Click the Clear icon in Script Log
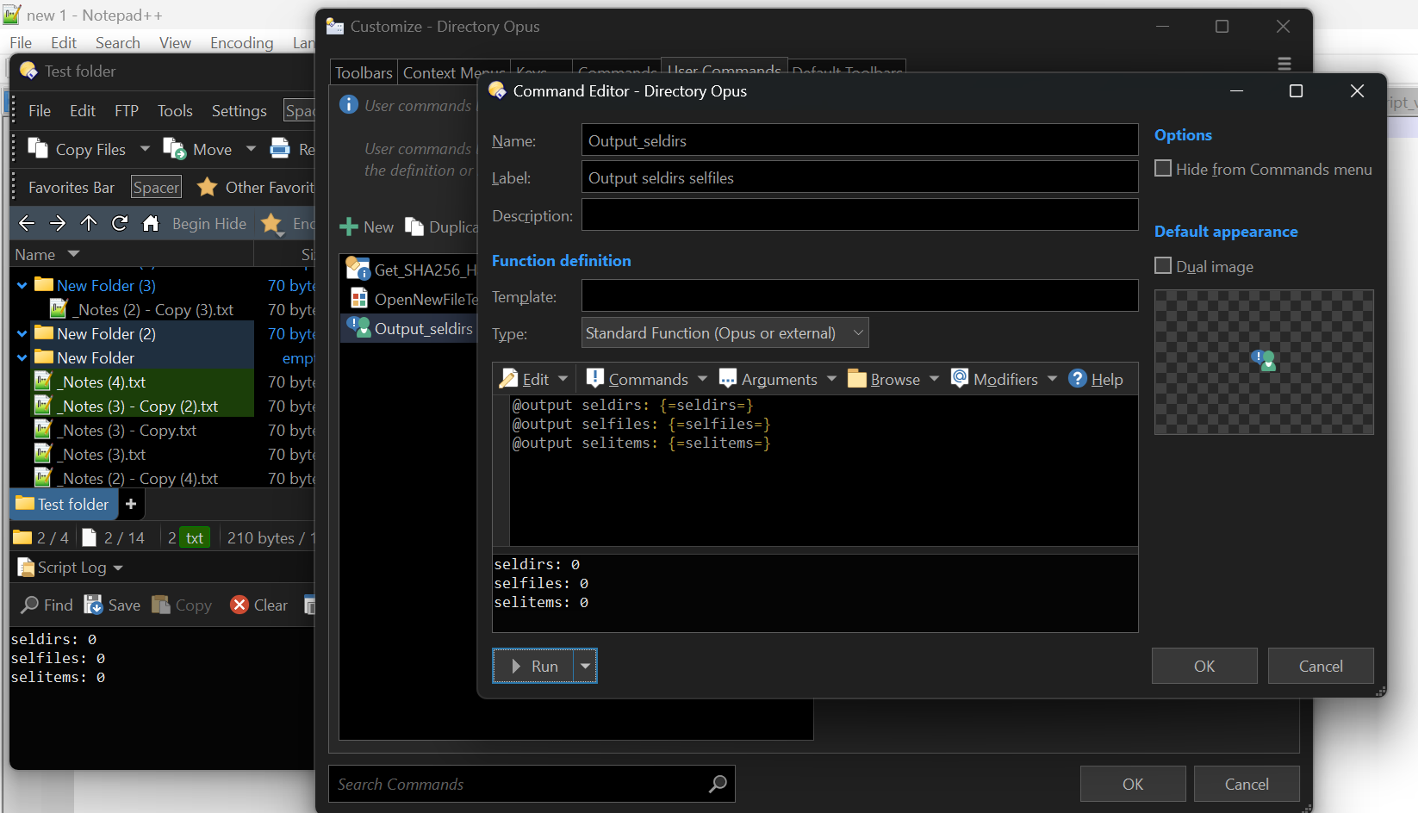Screen dimensions: 1418x813 pos(239,605)
